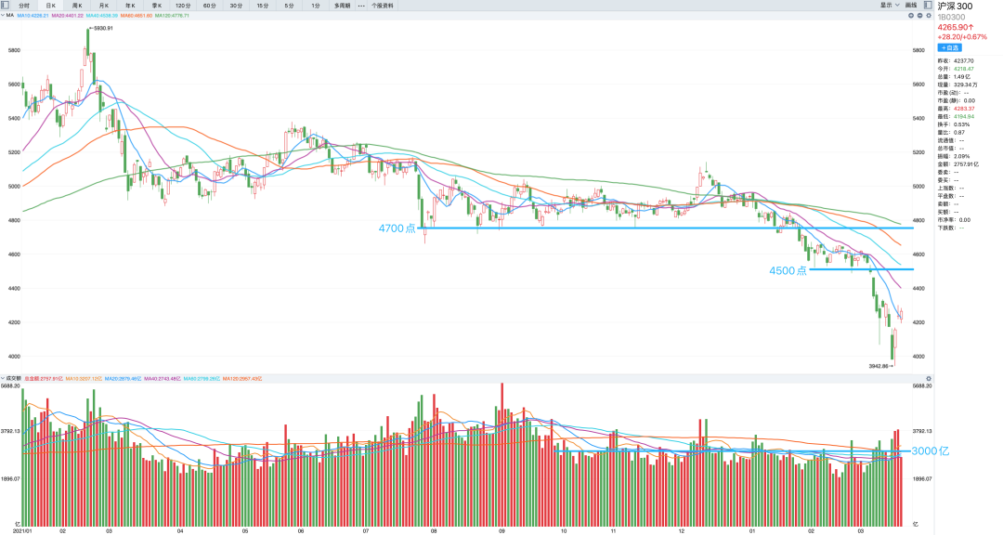Click the 4700点 support line label
The width and height of the screenshot is (1003, 535).
click(x=397, y=228)
